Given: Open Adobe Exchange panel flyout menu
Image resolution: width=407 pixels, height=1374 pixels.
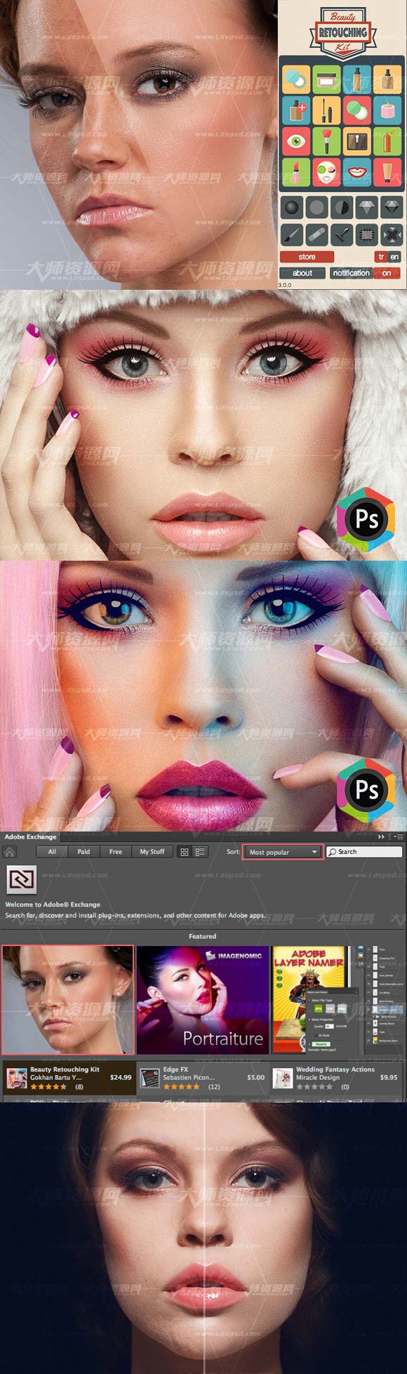Looking at the screenshot, I should [x=398, y=836].
